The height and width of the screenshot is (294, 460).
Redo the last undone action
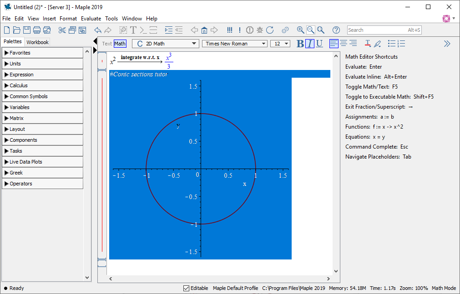click(108, 30)
